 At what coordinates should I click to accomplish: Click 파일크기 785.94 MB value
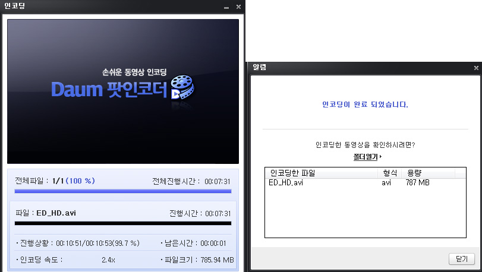pyautogui.click(x=217, y=260)
